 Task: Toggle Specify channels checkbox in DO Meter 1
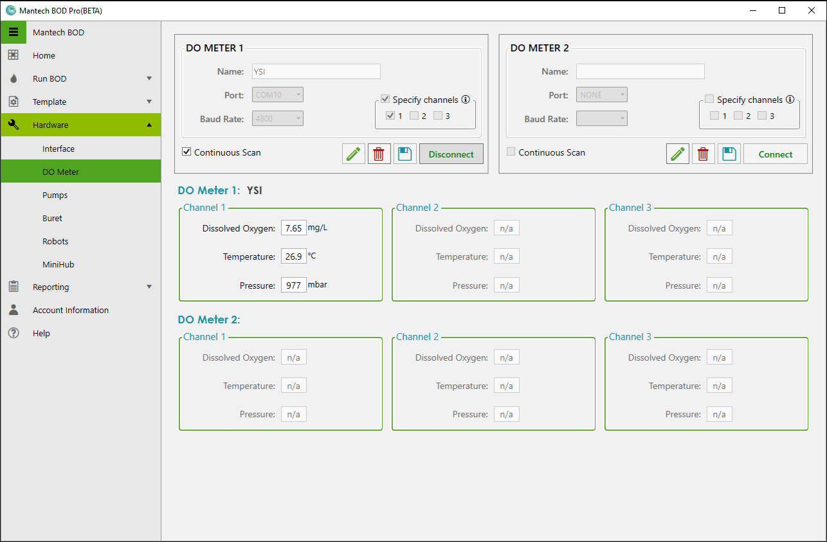click(x=385, y=100)
